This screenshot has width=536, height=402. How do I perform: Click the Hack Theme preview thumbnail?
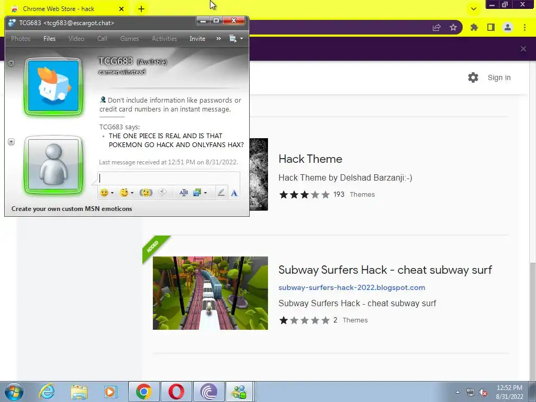(x=259, y=174)
